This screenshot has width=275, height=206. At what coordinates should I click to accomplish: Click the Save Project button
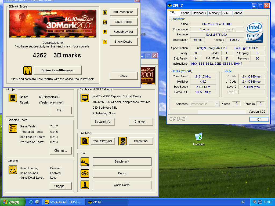(124, 22)
